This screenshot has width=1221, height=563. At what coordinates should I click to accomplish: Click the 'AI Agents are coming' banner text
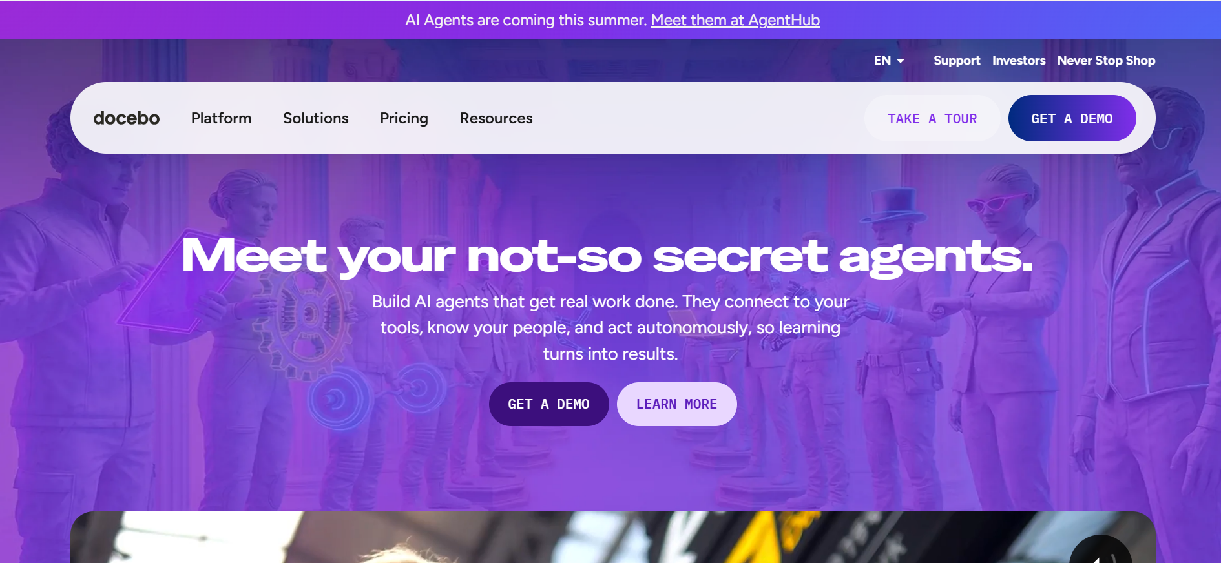coord(526,20)
